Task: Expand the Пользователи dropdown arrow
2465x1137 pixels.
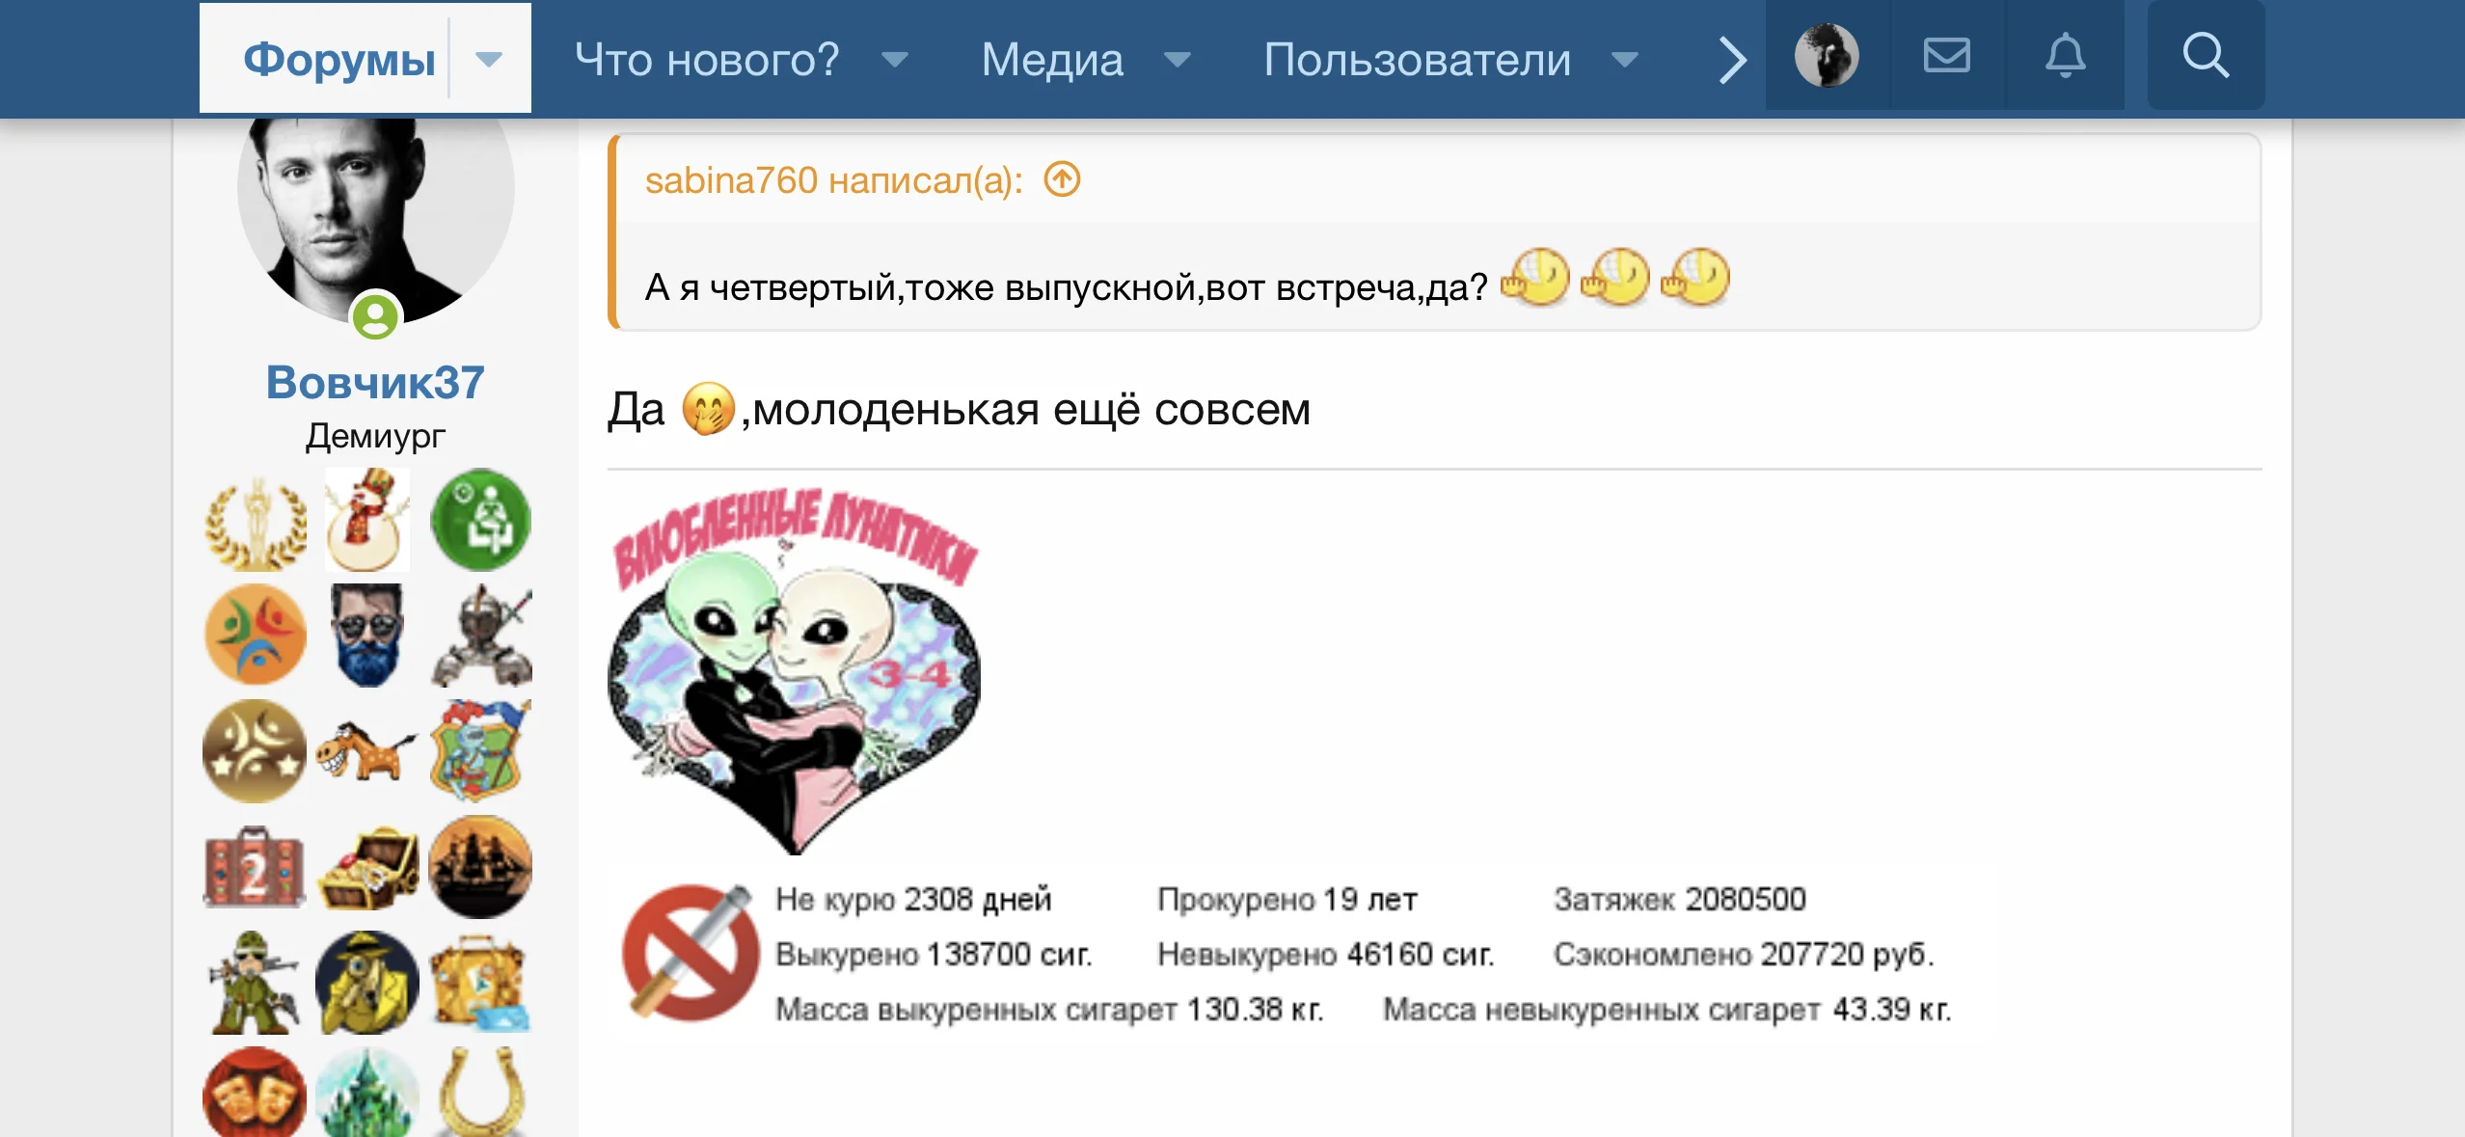Action: [x=1625, y=60]
